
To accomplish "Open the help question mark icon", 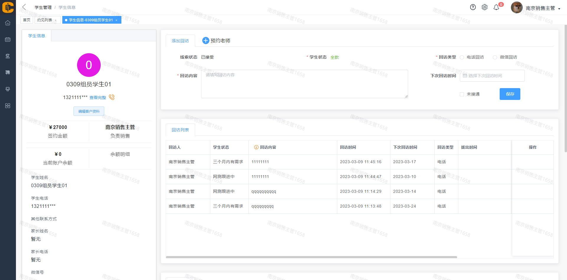I will coord(473,7).
